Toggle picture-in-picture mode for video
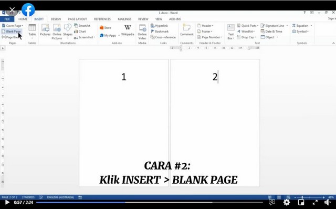336x209 pixels. [301, 202]
